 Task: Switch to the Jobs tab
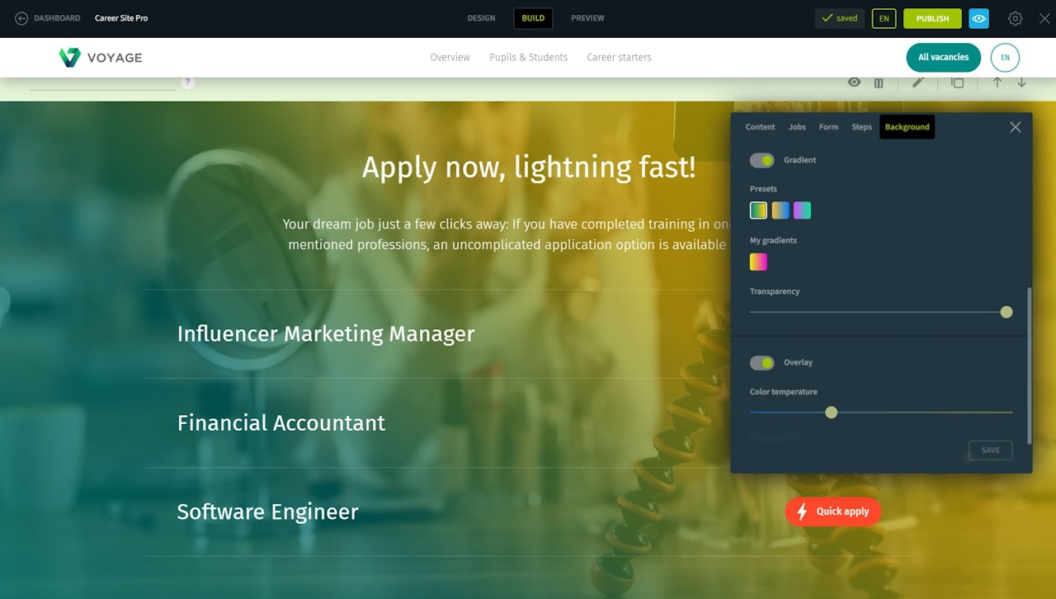click(797, 127)
